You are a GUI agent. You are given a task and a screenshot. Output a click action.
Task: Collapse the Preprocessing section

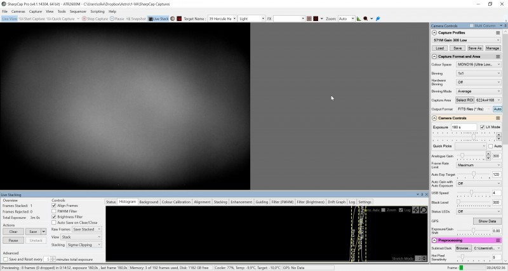(434, 241)
